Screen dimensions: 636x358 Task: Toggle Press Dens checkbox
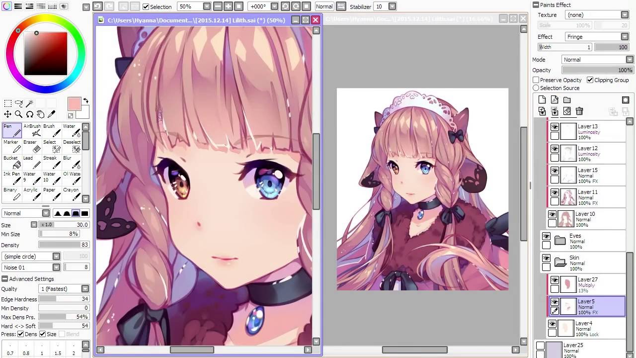[20, 334]
